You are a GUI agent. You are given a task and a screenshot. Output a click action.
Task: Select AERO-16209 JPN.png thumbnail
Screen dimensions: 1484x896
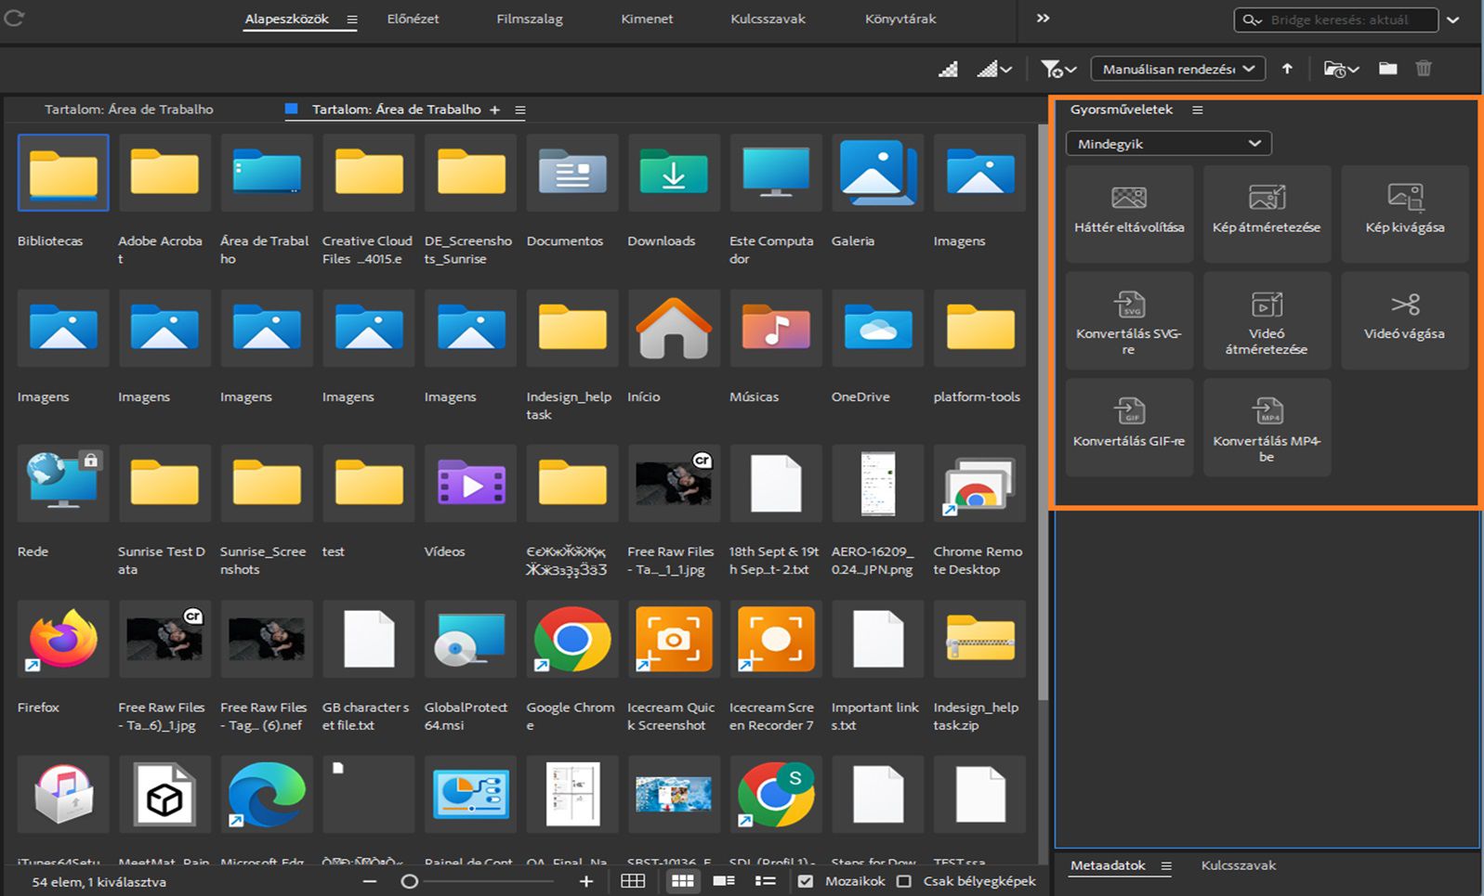tap(878, 483)
